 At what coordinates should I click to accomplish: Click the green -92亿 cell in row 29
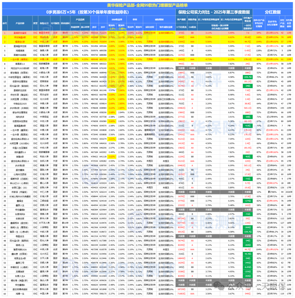pyautogui.click(x=248, y=157)
